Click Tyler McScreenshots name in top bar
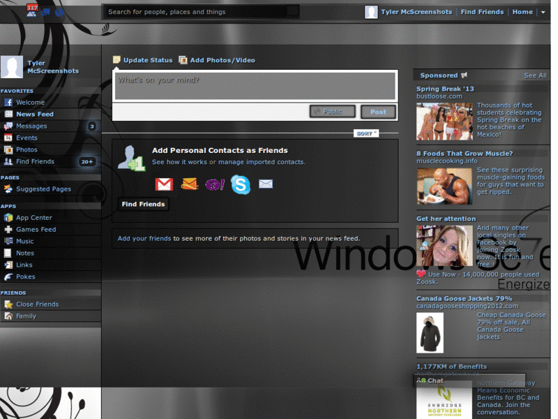The image size is (558, 419). tap(416, 12)
